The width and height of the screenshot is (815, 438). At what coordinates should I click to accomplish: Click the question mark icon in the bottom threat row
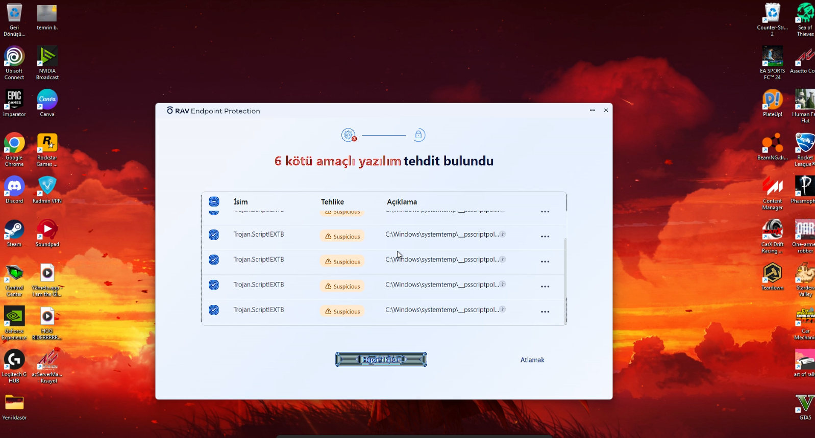503,309
